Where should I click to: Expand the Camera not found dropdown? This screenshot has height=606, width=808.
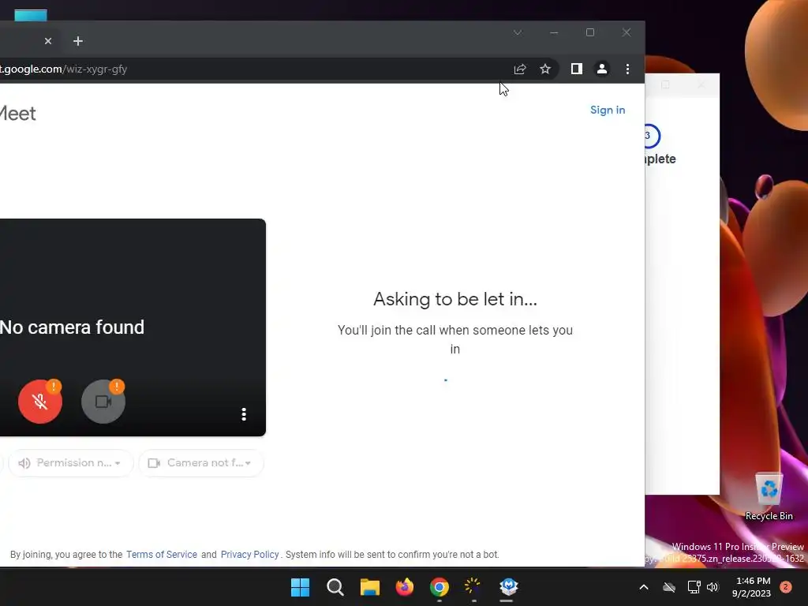(x=201, y=462)
